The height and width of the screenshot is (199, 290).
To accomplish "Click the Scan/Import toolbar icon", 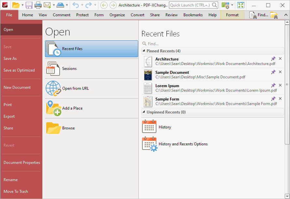I will (x=61, y=5).
